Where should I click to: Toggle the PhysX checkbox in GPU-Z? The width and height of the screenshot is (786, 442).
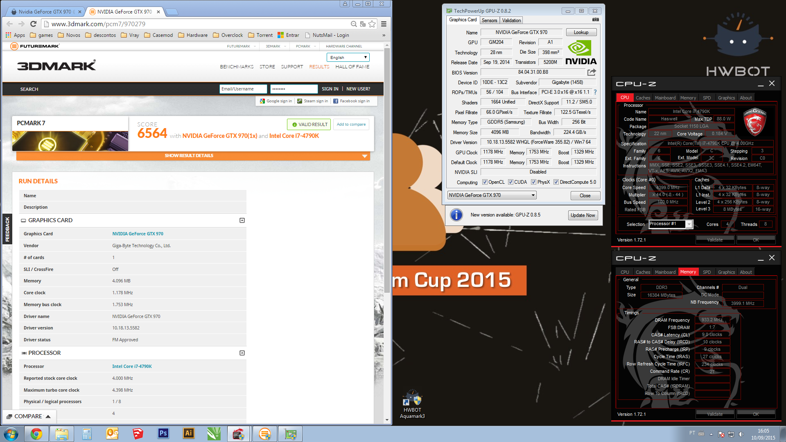(533, 182)
